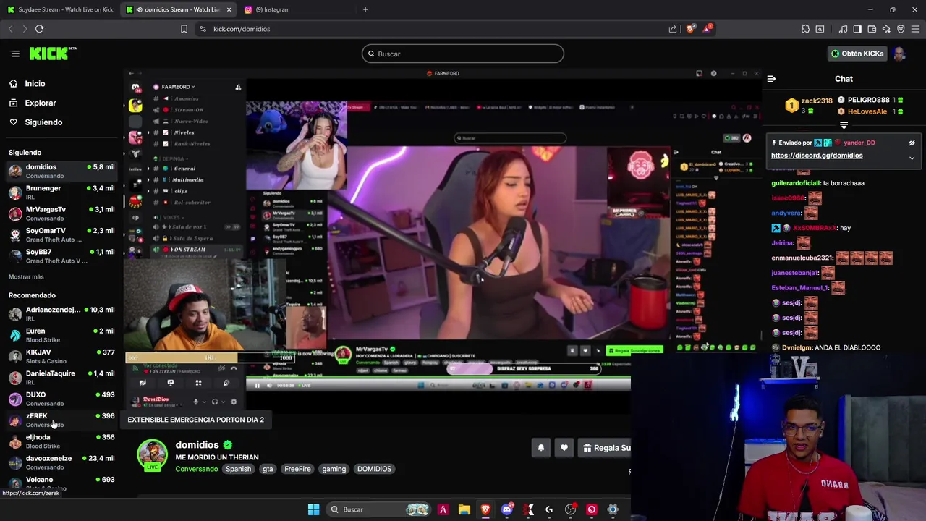This screenshot has width=926, height=521.
Task: Open the Brave Wallet icon
Action: [x=872, y=29]
